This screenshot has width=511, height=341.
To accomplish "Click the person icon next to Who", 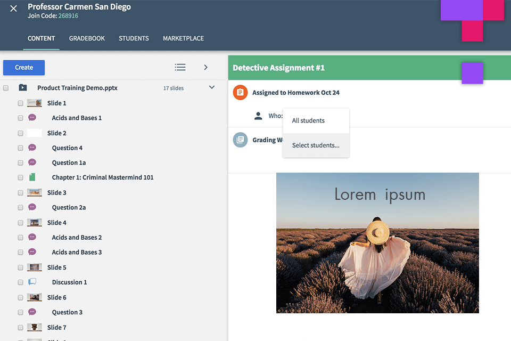I will (258, 116).
